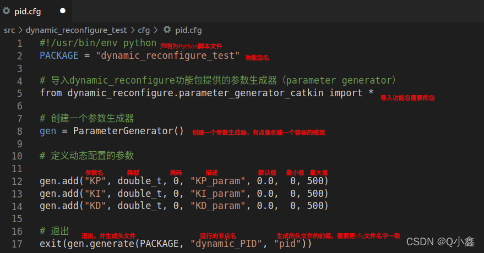The image size is (484, 253).
Task: Expand the chevron after cfg in the breadcrumb
Action: click(155, 30)
